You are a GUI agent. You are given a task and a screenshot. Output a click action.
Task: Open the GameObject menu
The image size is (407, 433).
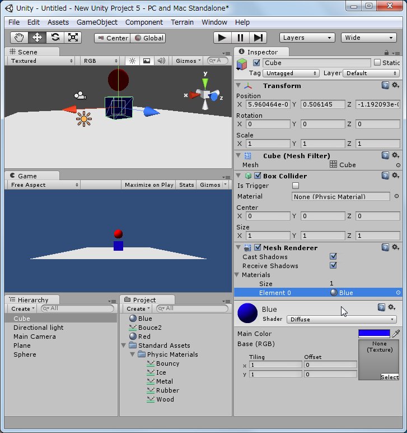[97, 22]
